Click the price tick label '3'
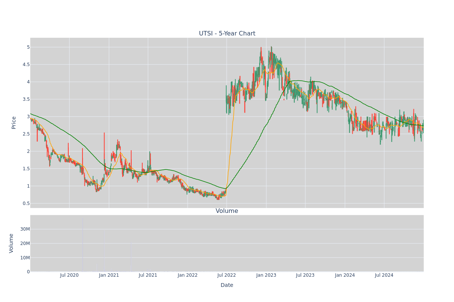This screenshot has height=302, width=454. [x=28, y=117]
